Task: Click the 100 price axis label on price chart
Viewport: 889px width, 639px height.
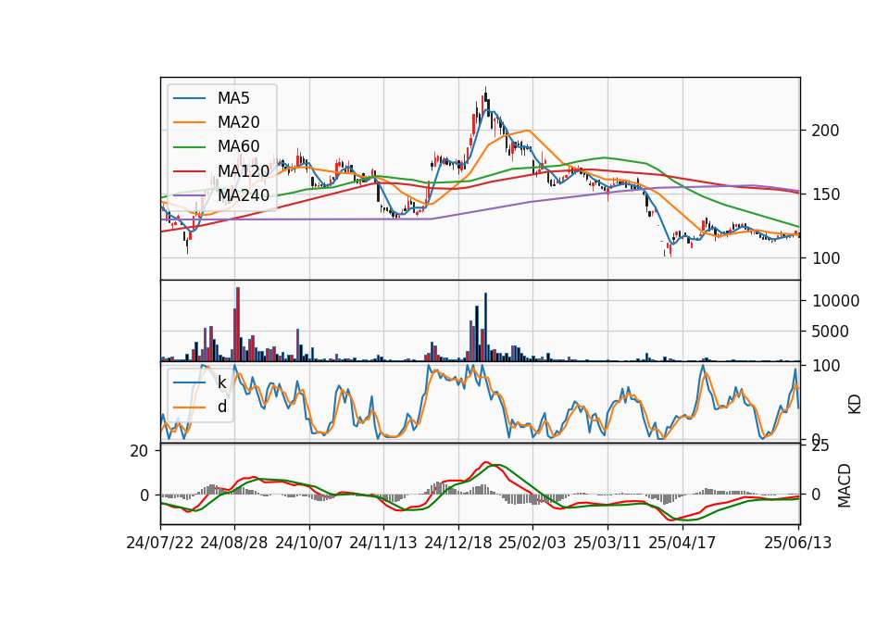Action: (825, 258)
